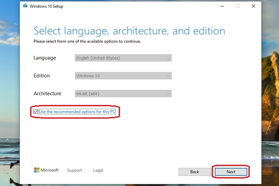Go back with the Back button
The image size is (279, 186).
click(194, 171)
